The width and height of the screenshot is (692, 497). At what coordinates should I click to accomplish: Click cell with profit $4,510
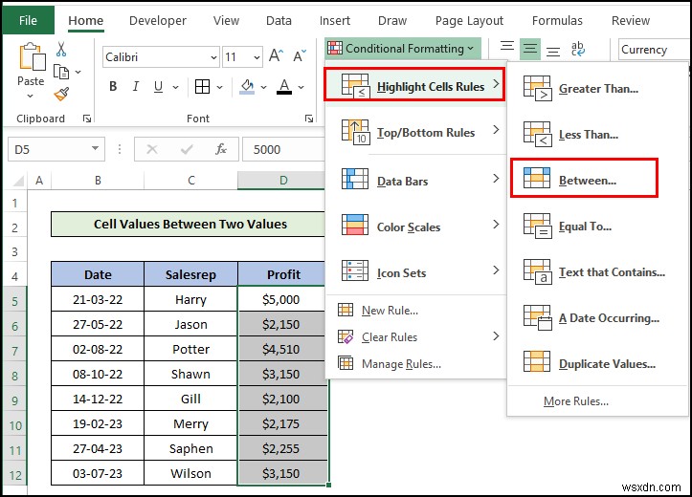pos(282,349)
